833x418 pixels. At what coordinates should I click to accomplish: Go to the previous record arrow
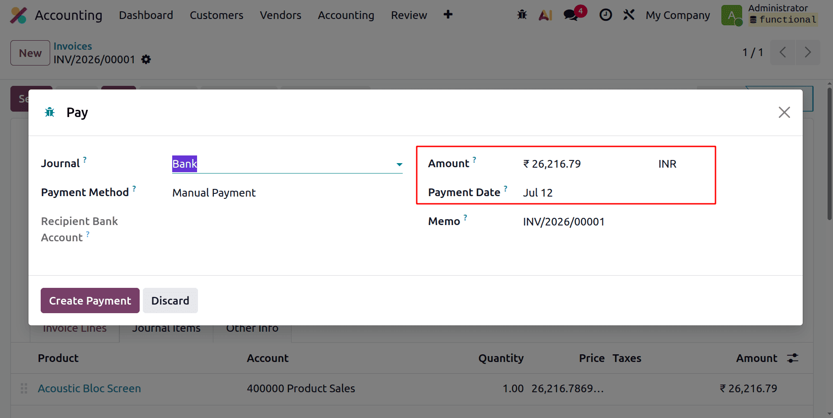(x=783, y=52)
